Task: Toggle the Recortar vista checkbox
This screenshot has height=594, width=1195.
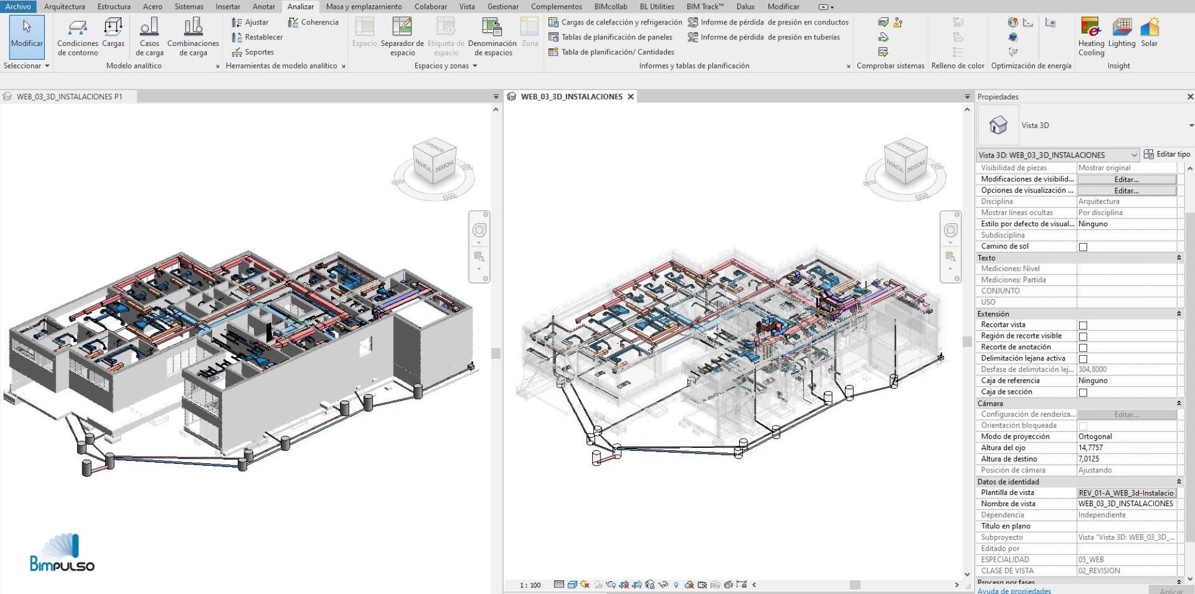Action: [x=1083, y=325]
